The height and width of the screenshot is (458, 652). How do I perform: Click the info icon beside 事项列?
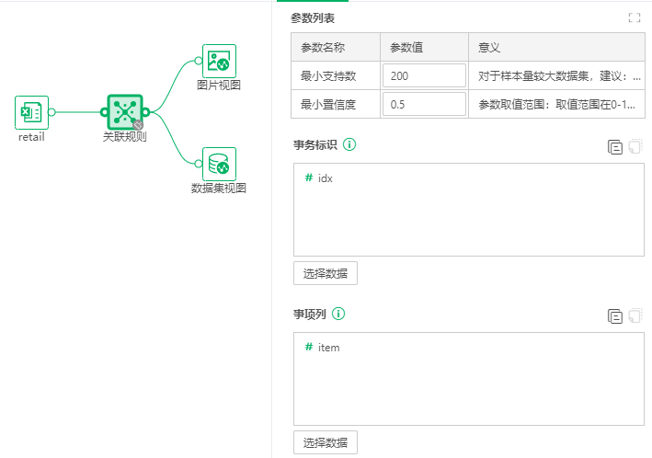(338, 315)
